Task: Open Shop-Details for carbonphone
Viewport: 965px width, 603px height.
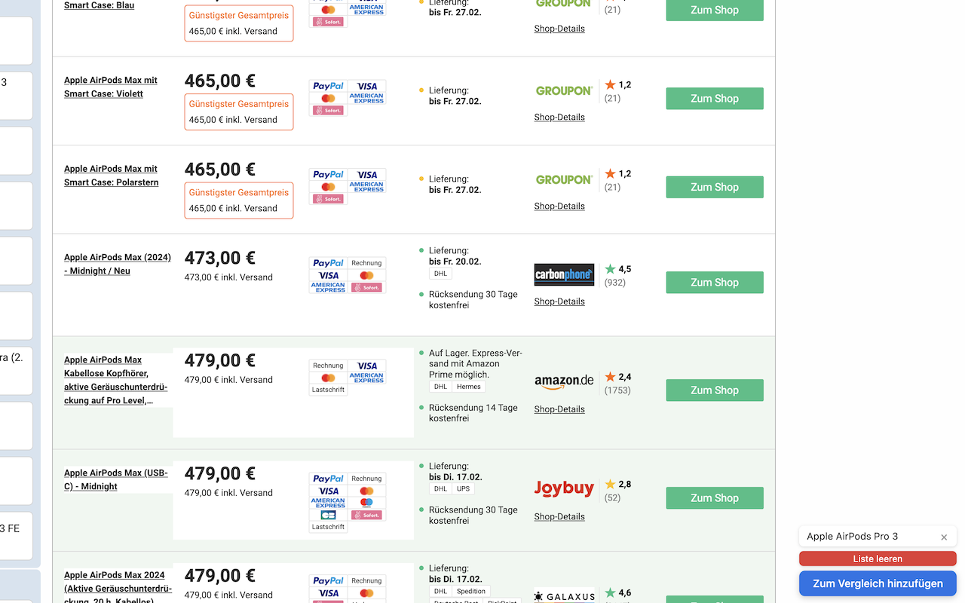Action: [x=559, y=301]
